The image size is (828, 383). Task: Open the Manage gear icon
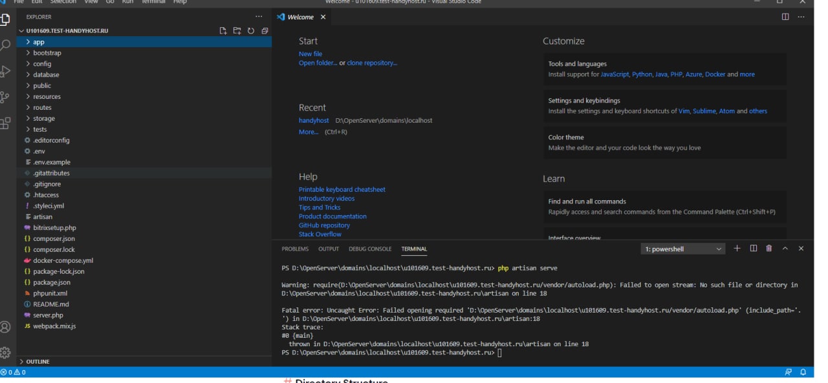(x=5, y=353)
